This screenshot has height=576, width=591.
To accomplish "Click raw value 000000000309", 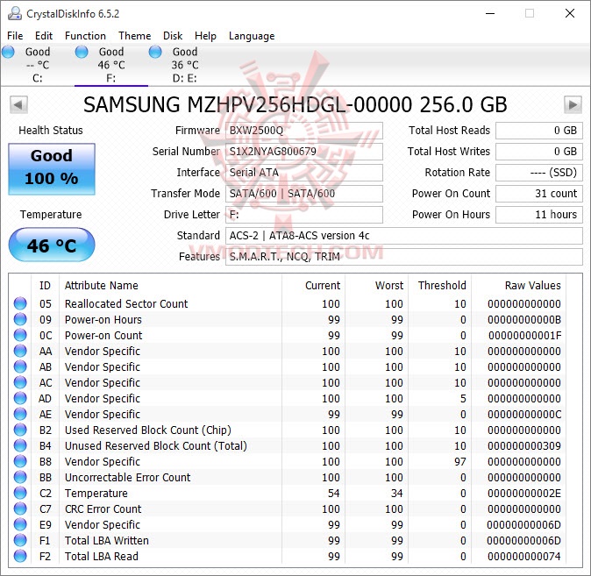I will pyautogui.click(x=523, y=446).
